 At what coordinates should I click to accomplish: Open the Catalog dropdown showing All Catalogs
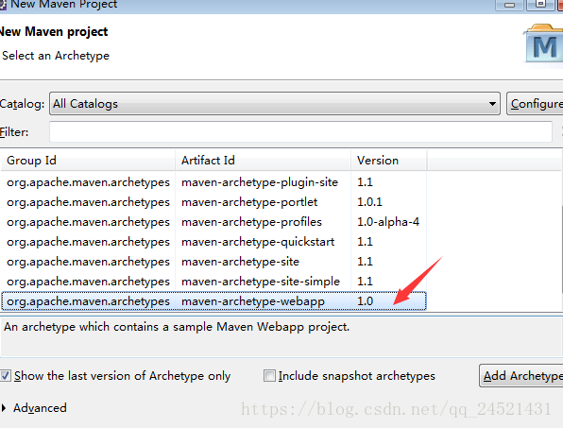pyautogui.click(x=275, y=103)
